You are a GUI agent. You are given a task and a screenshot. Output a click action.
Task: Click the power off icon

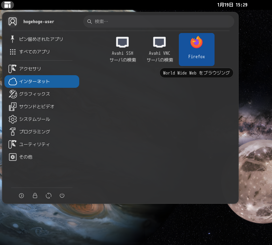point(62,196)
